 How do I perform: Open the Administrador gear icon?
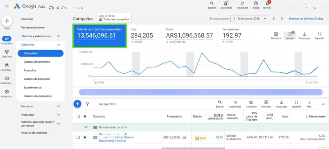(x=7, y=92)
